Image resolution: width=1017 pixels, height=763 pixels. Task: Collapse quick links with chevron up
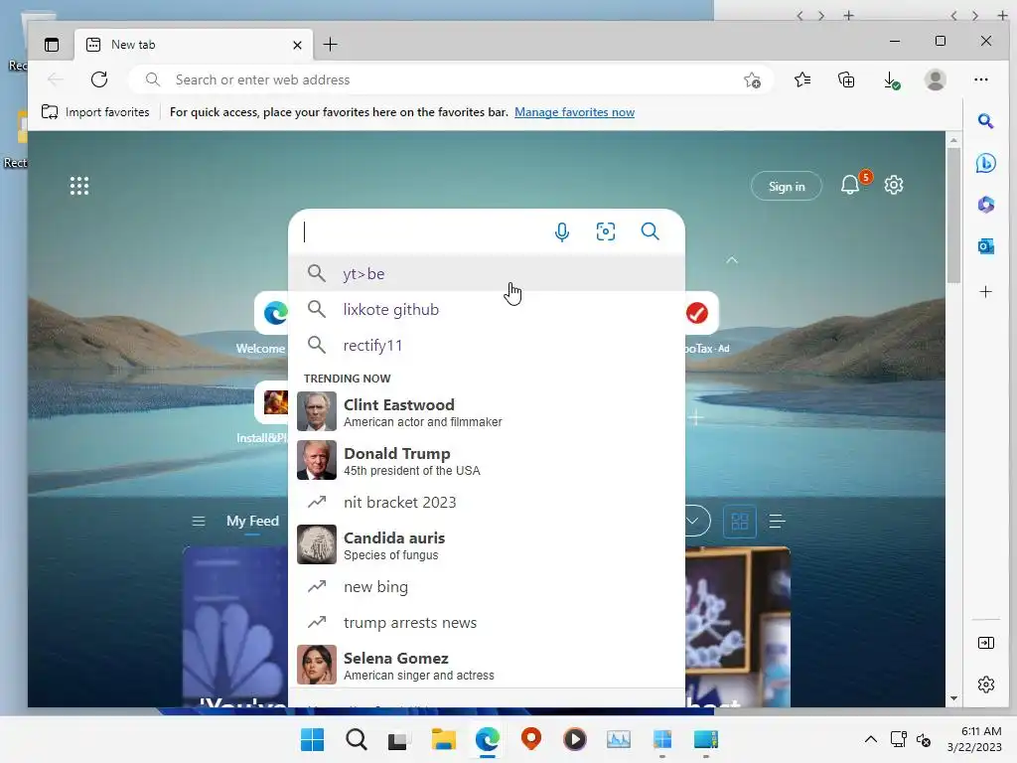pyautogui.click(x=732, y=260)
